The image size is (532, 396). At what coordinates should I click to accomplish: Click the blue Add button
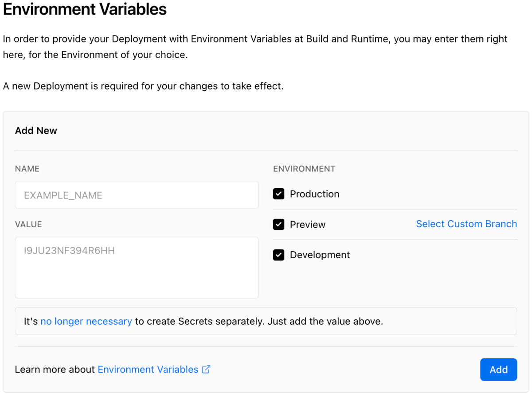point(498,370)
